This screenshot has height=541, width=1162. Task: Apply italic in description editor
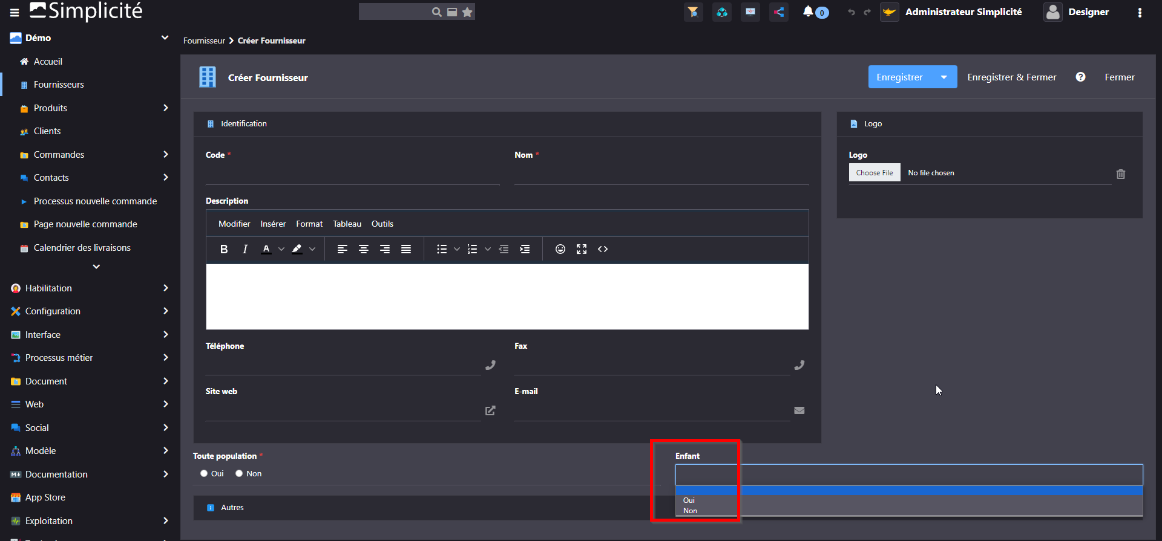coord(245,249)
